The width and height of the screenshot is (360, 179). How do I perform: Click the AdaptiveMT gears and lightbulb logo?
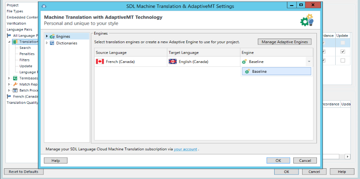[x=307, y=21]
